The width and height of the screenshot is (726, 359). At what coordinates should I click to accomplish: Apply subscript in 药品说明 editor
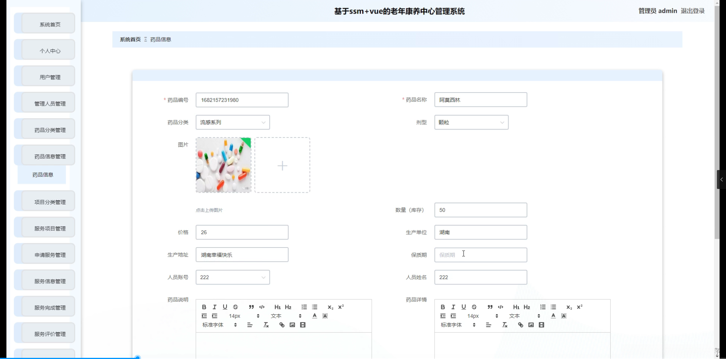click(x=330, y=307)
